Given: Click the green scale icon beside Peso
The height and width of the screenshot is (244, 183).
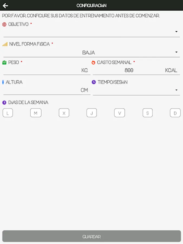Looking at the screenshot, I should click(4, 63).
